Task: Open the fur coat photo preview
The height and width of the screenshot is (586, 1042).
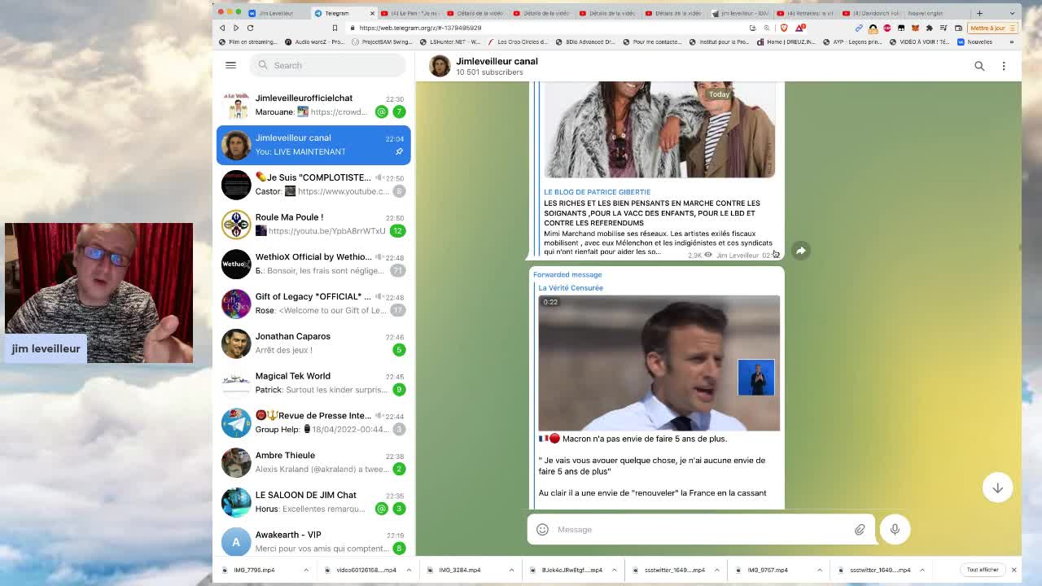Action: coord(659,130)
